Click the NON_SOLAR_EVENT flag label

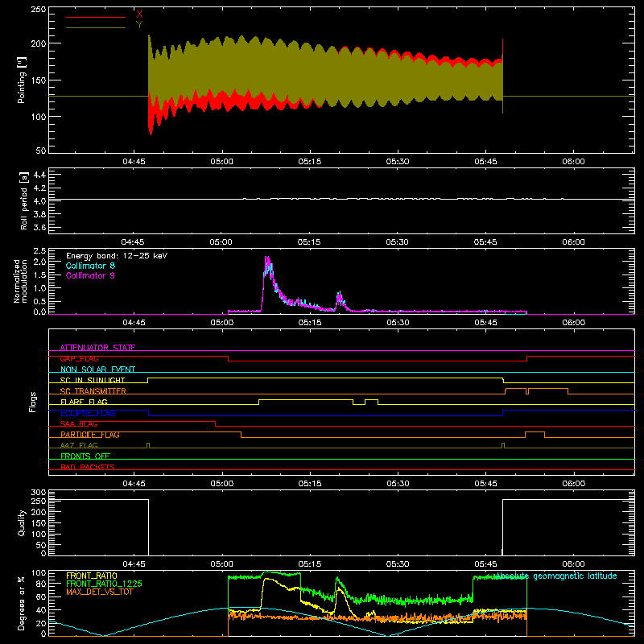[97, 369]
